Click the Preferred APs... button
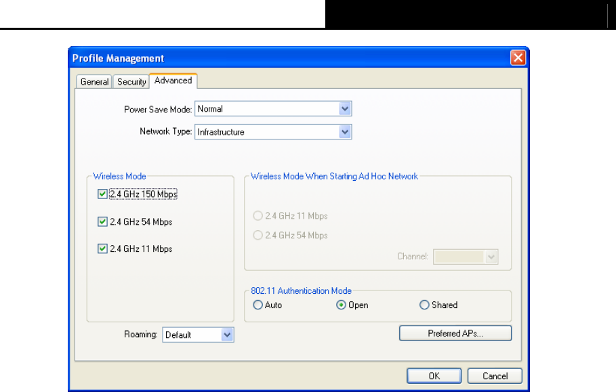 [x=455, y=333]
